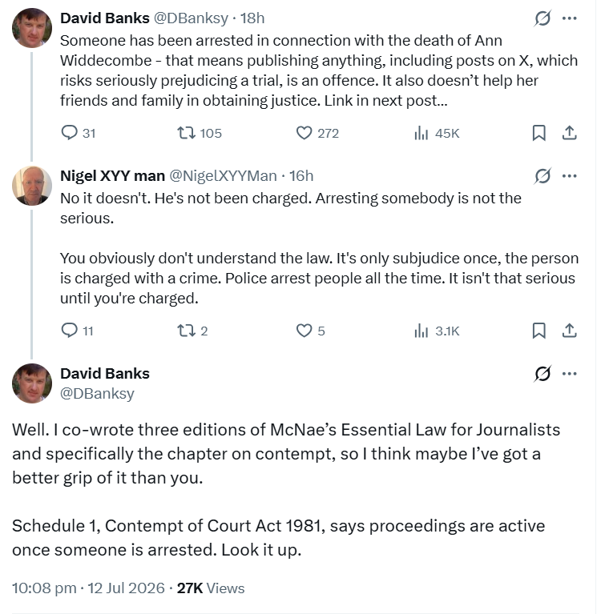Expand more options on Nigel's reply
Viewport: 601px width, 614px height.
pyautogui.click(x=569, y=176)
